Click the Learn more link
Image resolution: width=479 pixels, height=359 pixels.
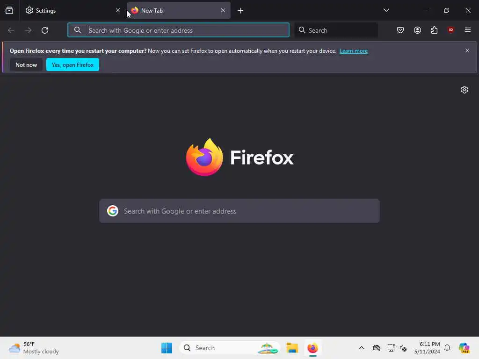pos(354,51)
